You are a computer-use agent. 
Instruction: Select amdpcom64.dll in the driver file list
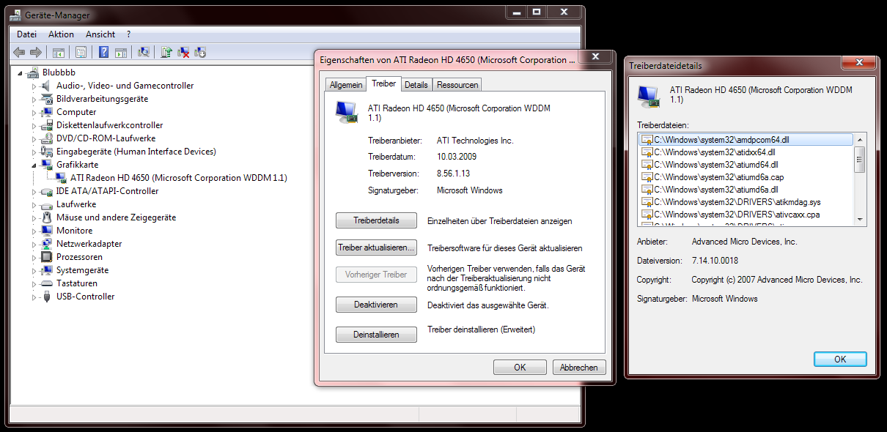(x=746, y=139)
